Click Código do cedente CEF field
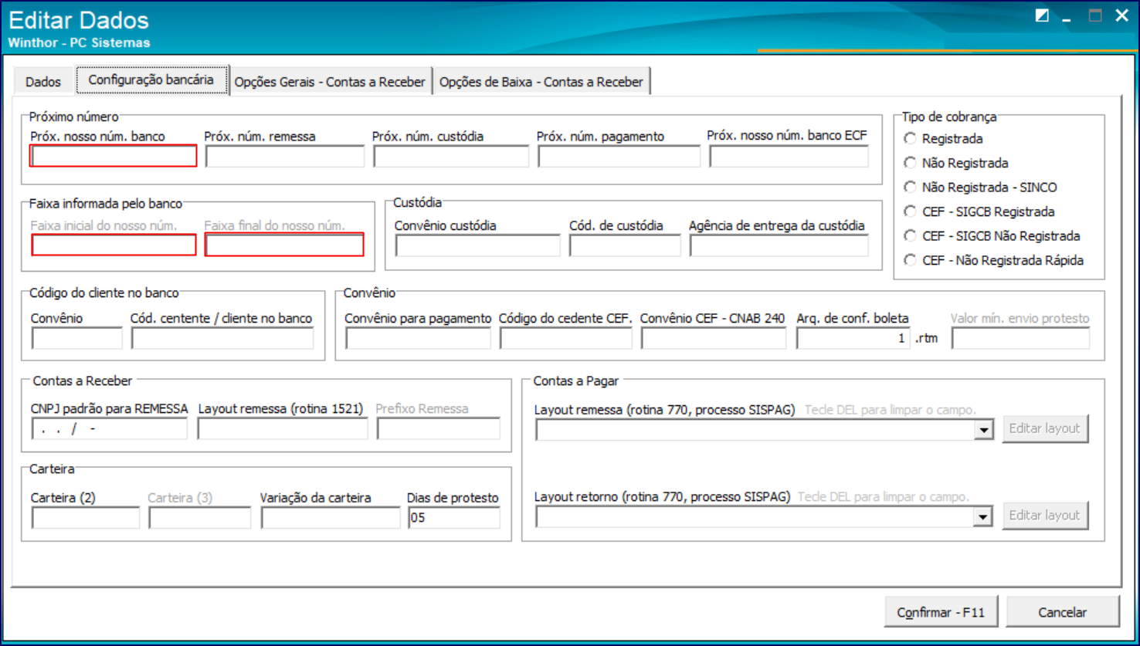 [566, 338]
